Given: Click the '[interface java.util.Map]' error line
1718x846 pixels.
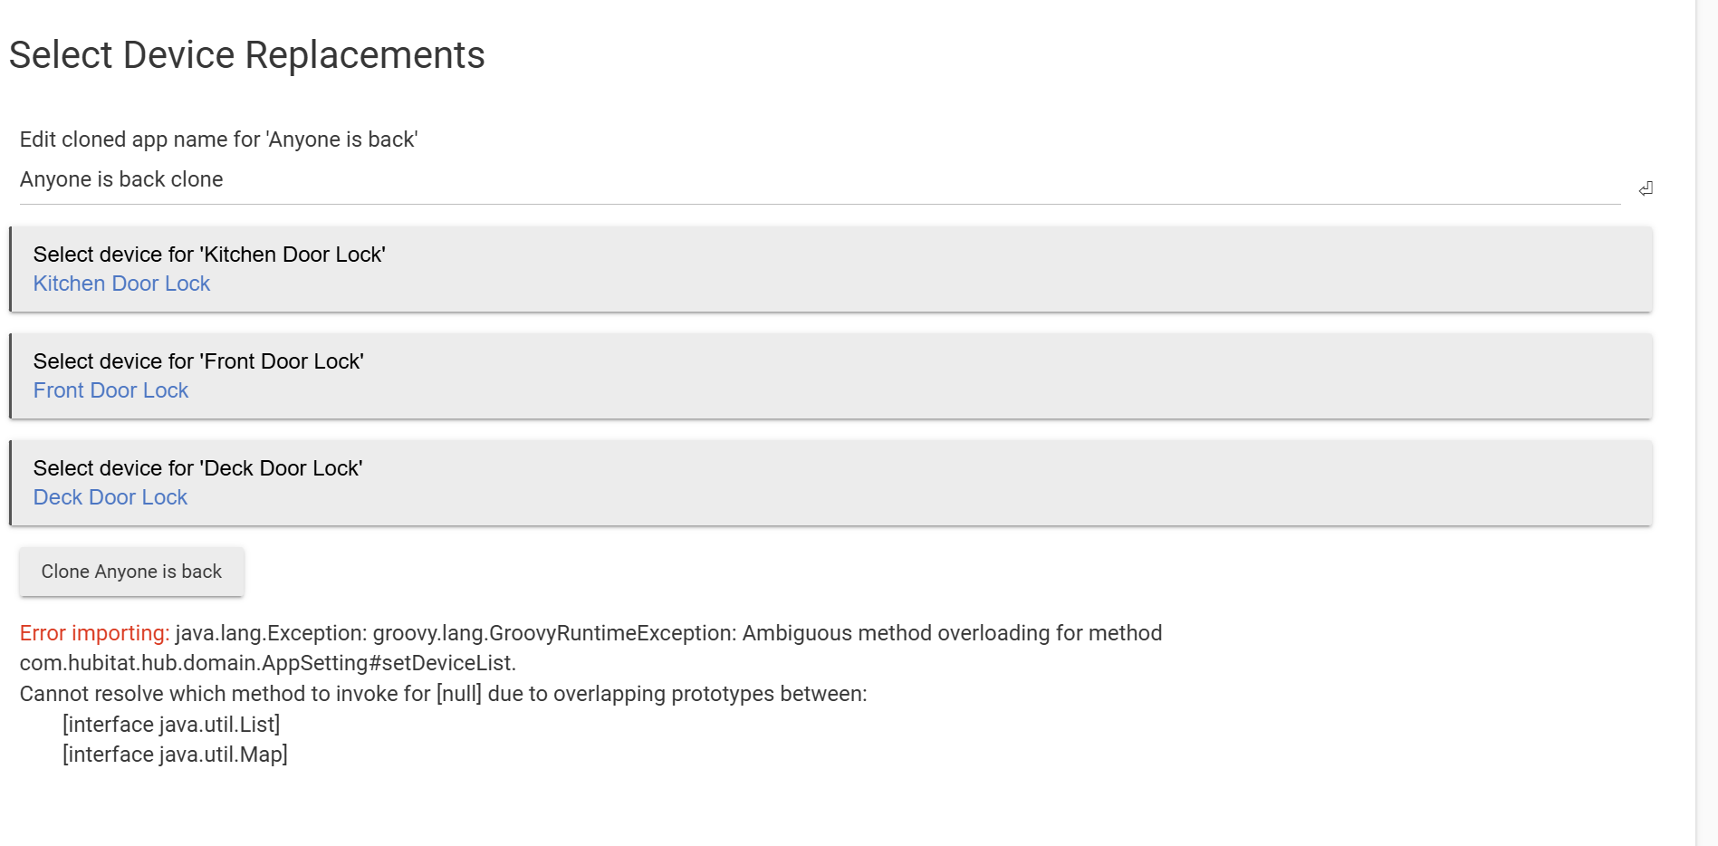Looking at the screenshot, I should pos(175,755).
